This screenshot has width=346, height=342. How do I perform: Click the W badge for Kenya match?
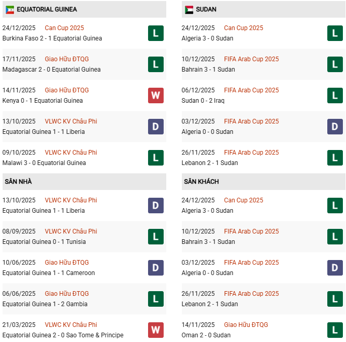pyautogui.click(x=156, y=95)
